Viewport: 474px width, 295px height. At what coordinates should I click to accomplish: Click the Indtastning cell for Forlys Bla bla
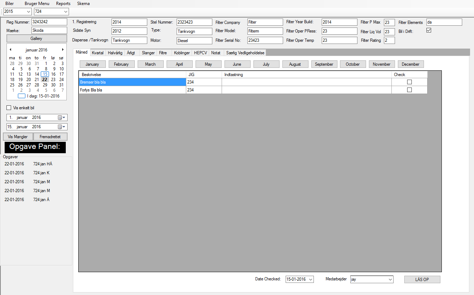point(306,90)
